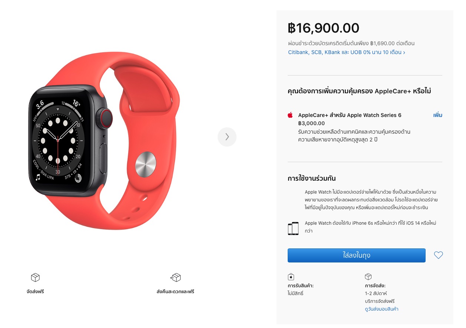Click the การใช้งานร่วมกัน compatibility heading
This screenshot has height=328, width=466.
311,178
